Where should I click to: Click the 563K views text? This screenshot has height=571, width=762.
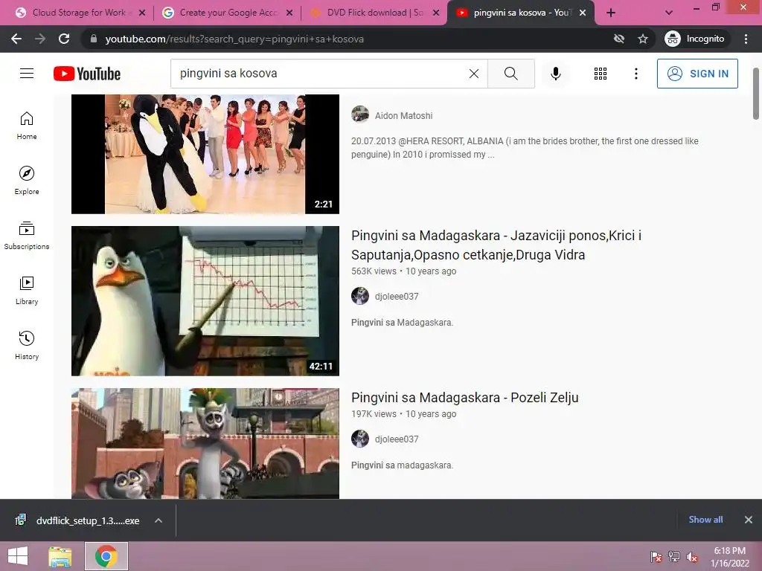coord(374,271)
